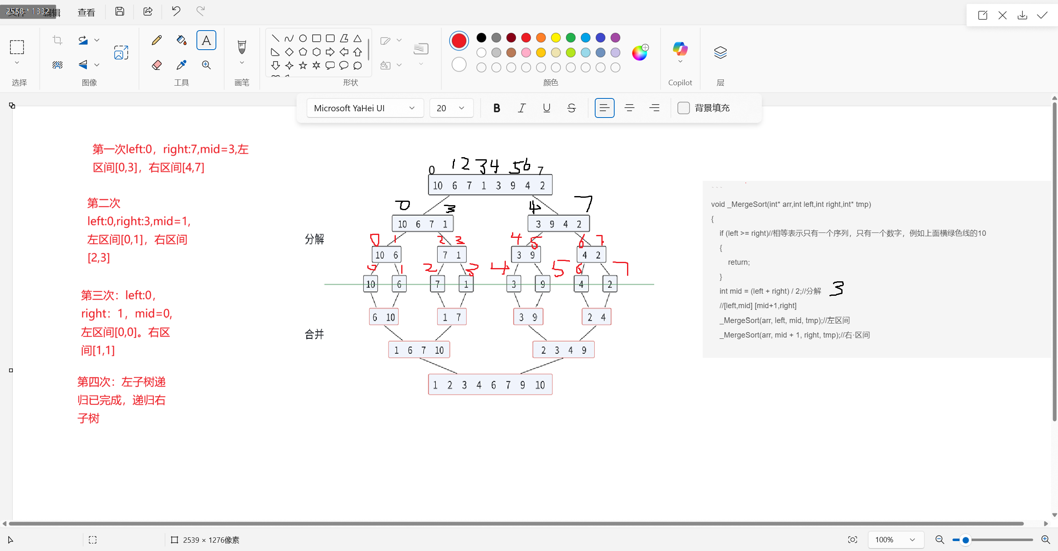This screenshot has width=1058, height=551.
Task: Select the secondary color 2 circle
Action: (x=459, y=65)
